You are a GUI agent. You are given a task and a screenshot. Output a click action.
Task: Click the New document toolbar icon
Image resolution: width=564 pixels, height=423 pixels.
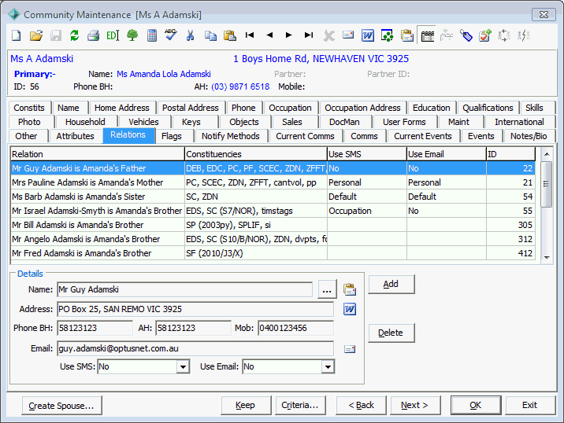click(17, 35)
